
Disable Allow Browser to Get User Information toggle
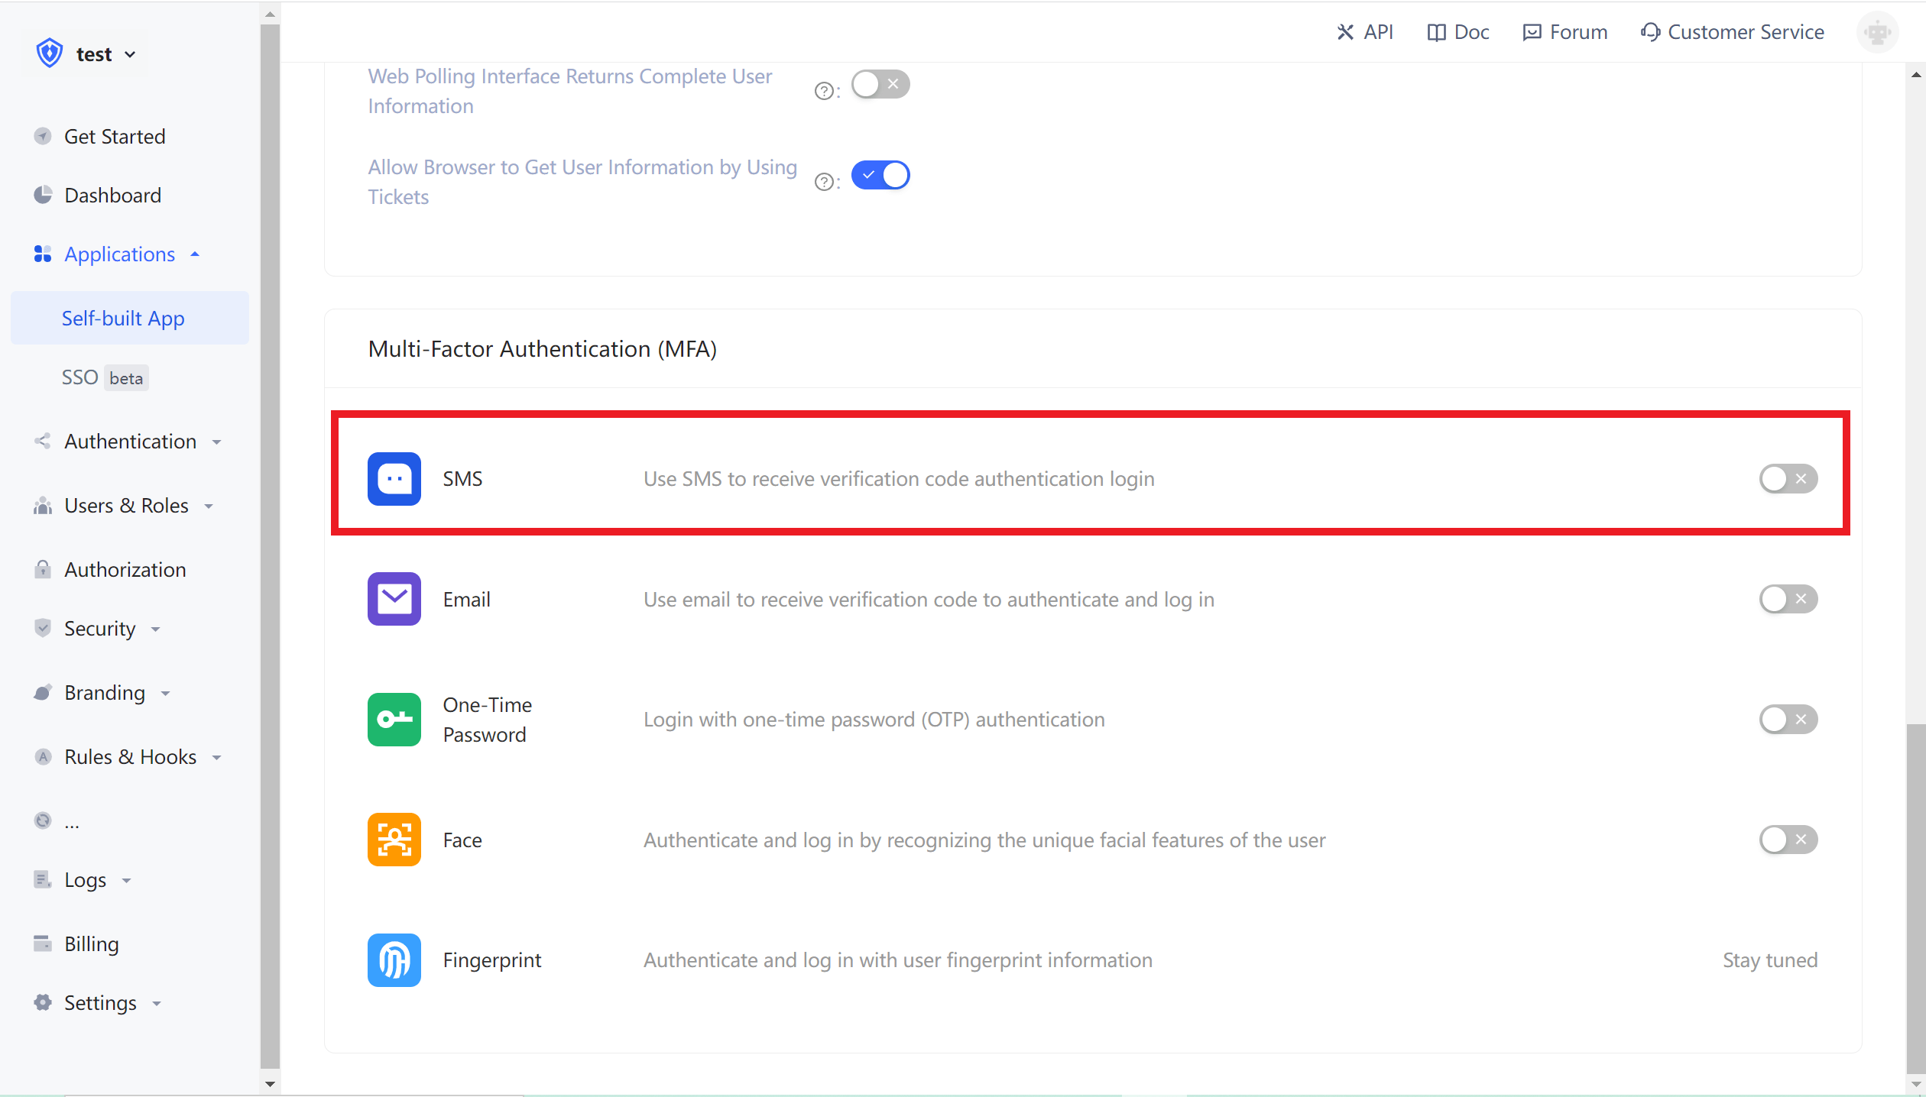pyautogui.click(x=880, y=175)
